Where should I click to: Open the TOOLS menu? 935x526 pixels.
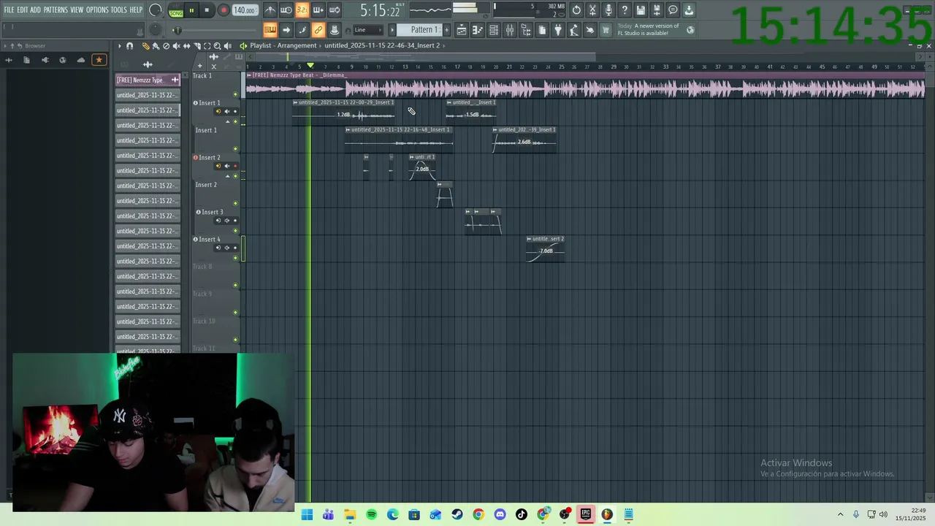pos(118,10)
